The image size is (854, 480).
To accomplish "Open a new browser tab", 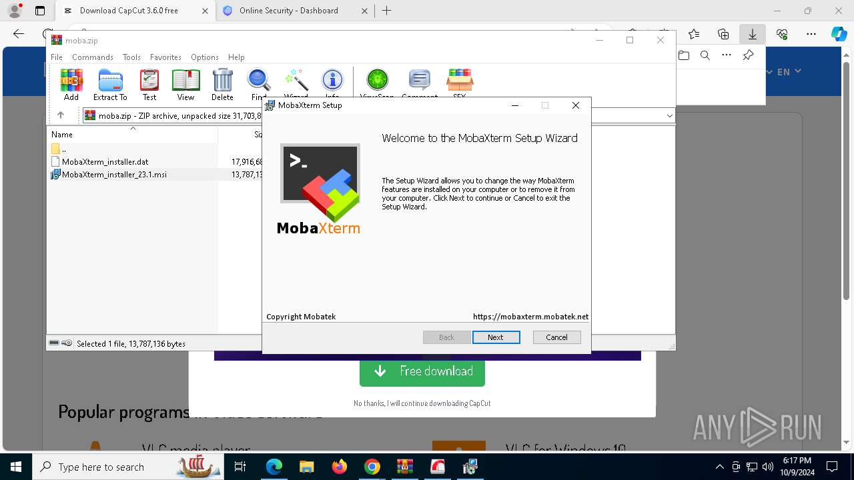I will (x=386, y=11).
